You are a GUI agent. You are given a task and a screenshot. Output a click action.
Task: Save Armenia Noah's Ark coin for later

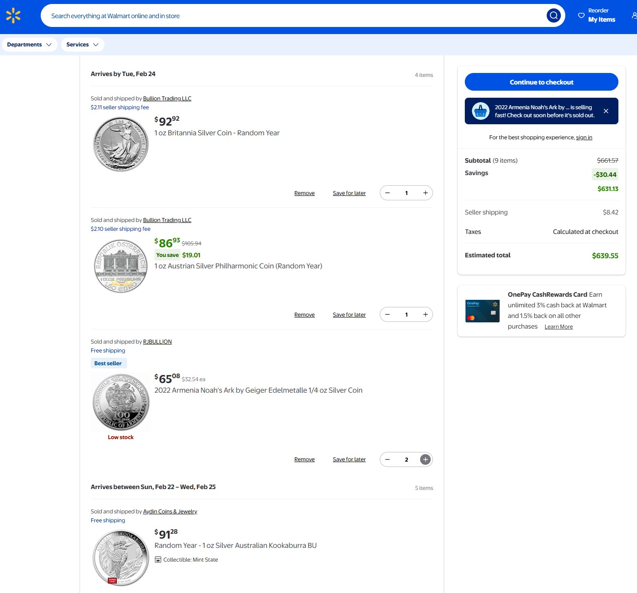pyautogui.click(x=349, y=459)
